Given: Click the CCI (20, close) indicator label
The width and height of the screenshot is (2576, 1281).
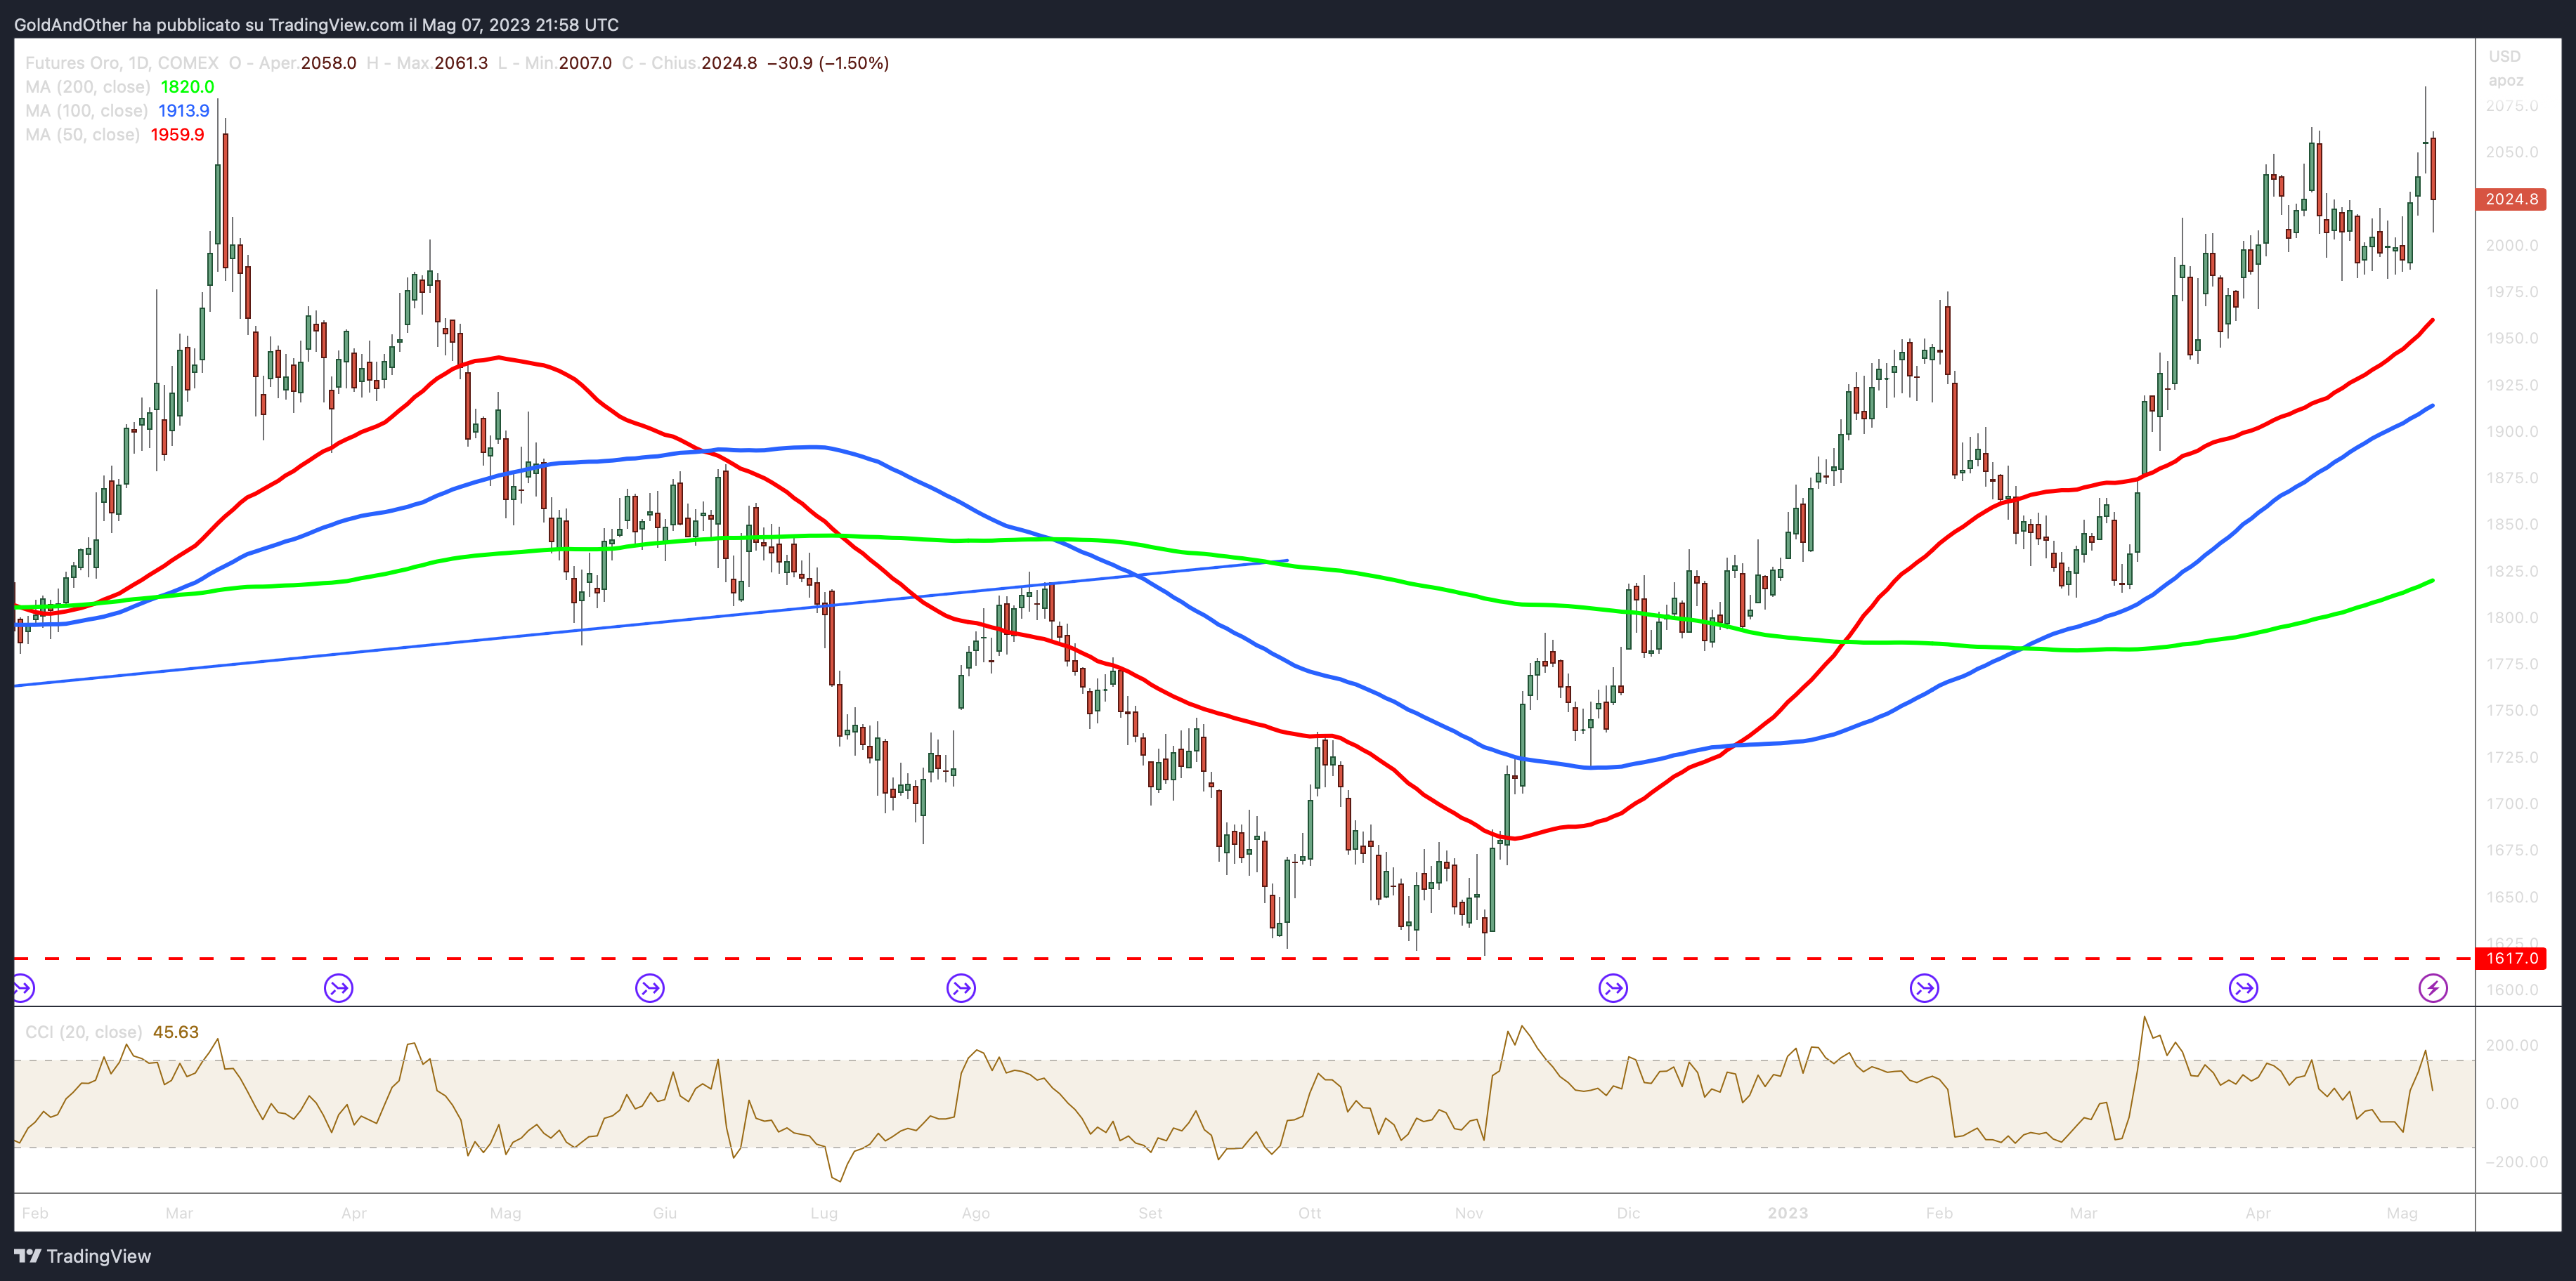Looking at the screenshot, I should tap(83, 1032).
